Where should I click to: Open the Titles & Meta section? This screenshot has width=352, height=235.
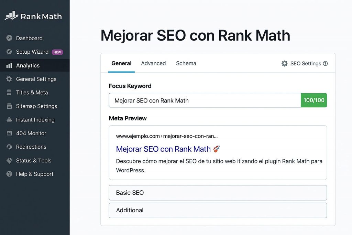(31, 93)
